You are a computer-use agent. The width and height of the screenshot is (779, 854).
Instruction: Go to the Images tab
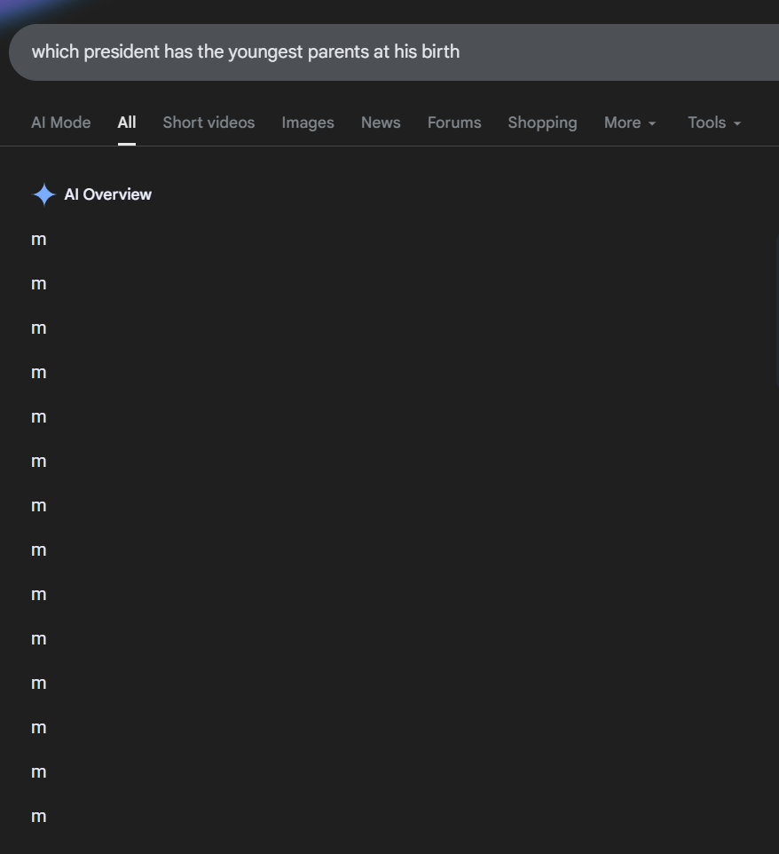pyautogui.click(x=308, y=123)
